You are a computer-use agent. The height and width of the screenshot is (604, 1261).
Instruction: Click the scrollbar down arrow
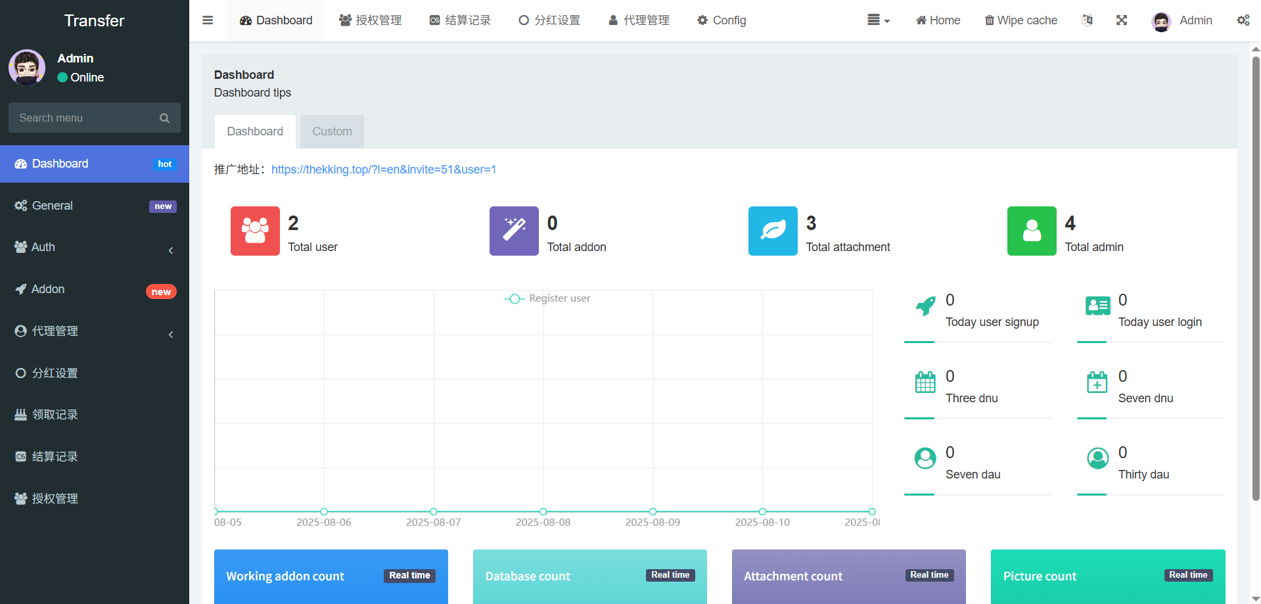tap(1256, 599)
